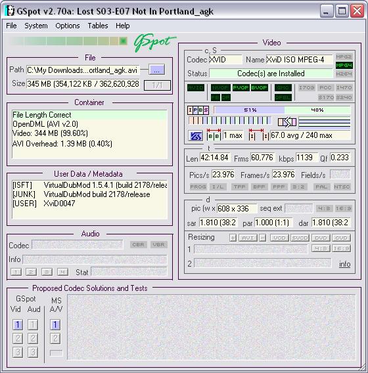Click the I/L interlaced indicator
The image size is (368, 373).
[x=218, y=186]
